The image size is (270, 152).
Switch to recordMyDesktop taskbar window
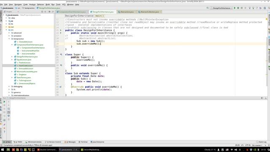(x=91, y=149)
